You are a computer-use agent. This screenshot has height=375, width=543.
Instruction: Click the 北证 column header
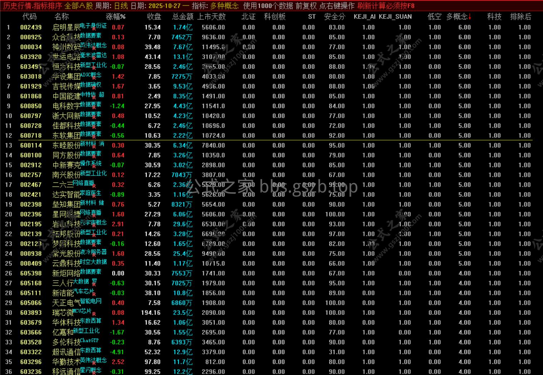coord(249,16)
